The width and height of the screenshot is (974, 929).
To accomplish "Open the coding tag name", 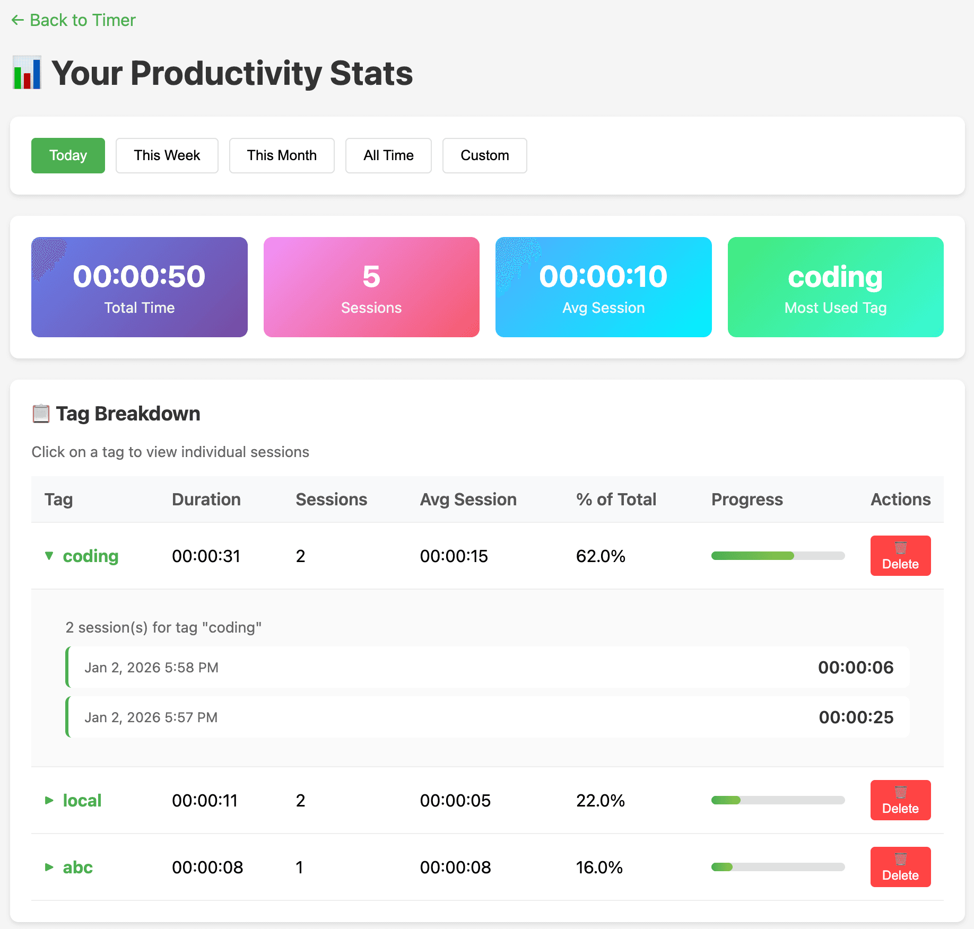I will pos(91,556).
